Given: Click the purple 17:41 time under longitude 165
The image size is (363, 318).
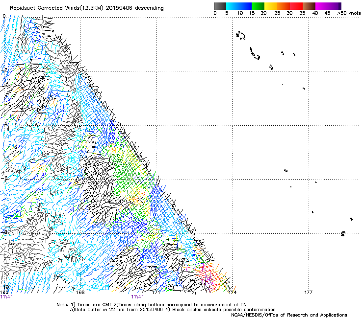Looking at the screenshot, I should click(x=6, y=297).
